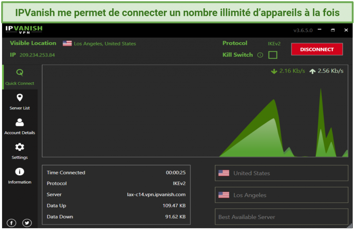Click the window resize grip corner
Screen dimensions: 355x230
[349, 225]
